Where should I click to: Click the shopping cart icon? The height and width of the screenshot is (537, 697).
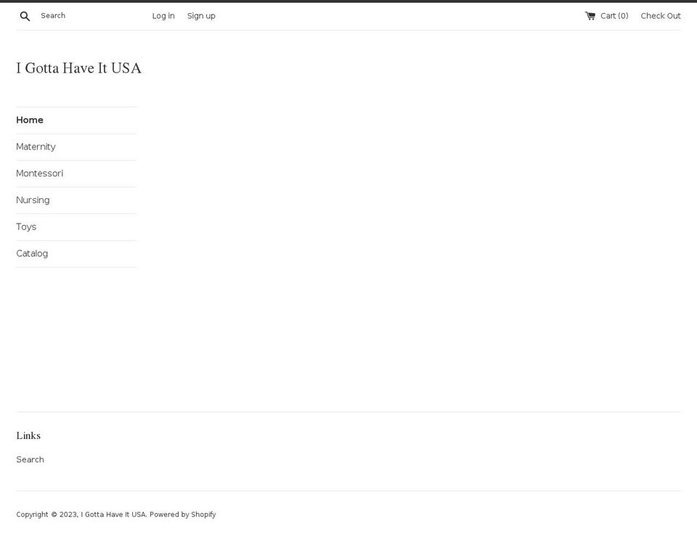(x=589, y=15)
